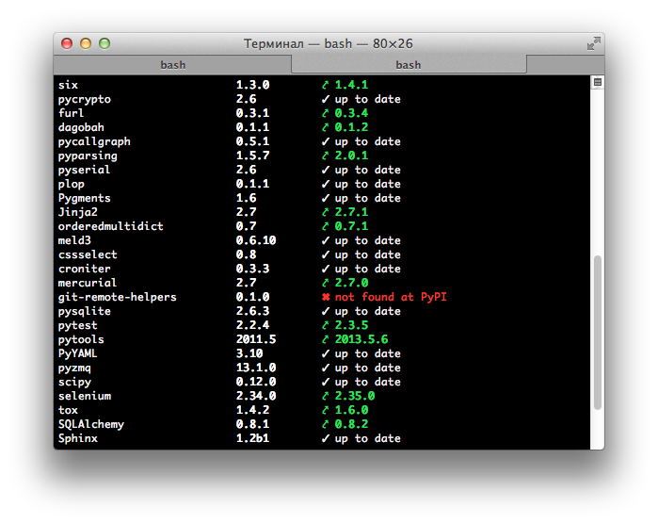Click the 'tox' package name

coord(68,410)
